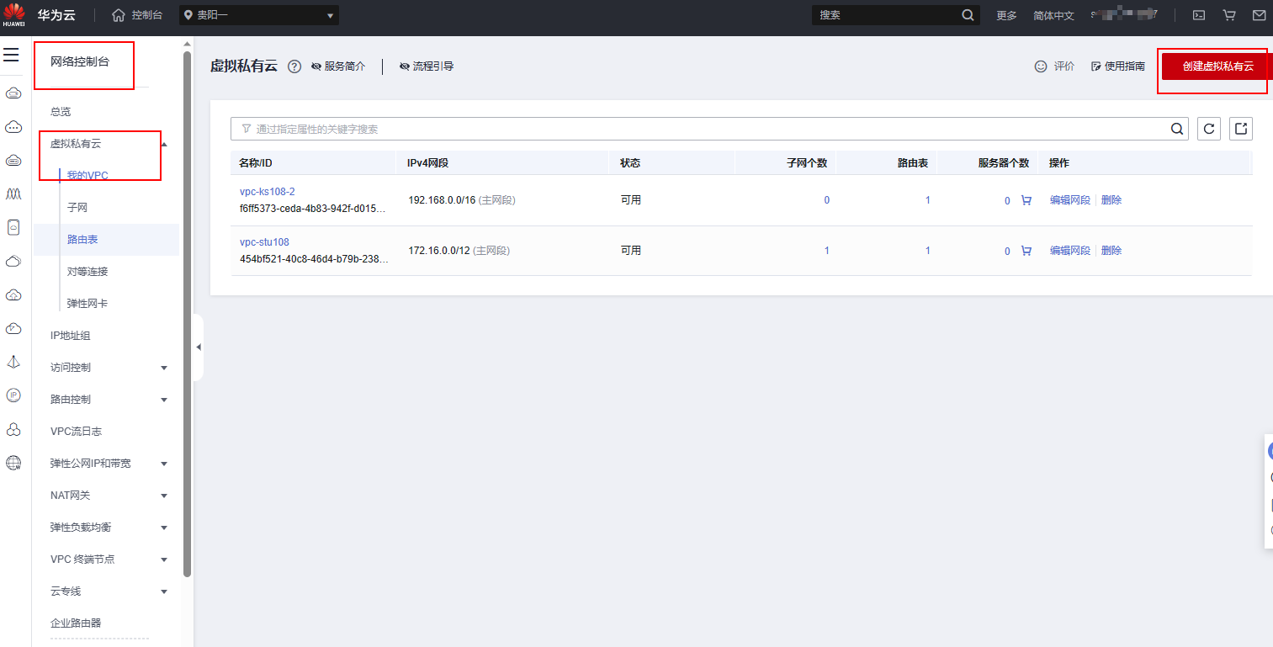Viewport: 1273px width, 647px height.
Task: Open the vpc-ks108-2 link
Action: pos(268,192)
